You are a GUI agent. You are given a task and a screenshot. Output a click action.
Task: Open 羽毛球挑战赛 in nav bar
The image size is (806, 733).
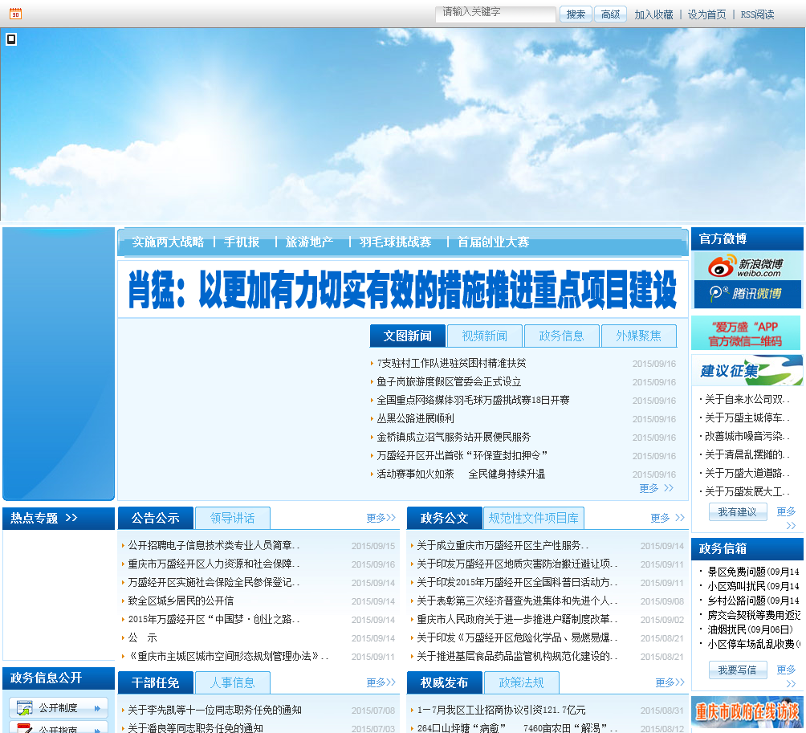click(395, 242)
